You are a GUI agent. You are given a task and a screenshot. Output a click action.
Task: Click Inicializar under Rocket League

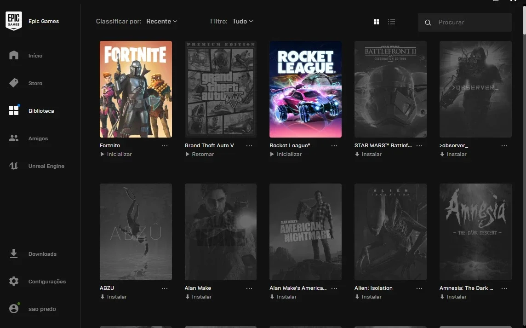pyautogui.click(x=286, y=154)
